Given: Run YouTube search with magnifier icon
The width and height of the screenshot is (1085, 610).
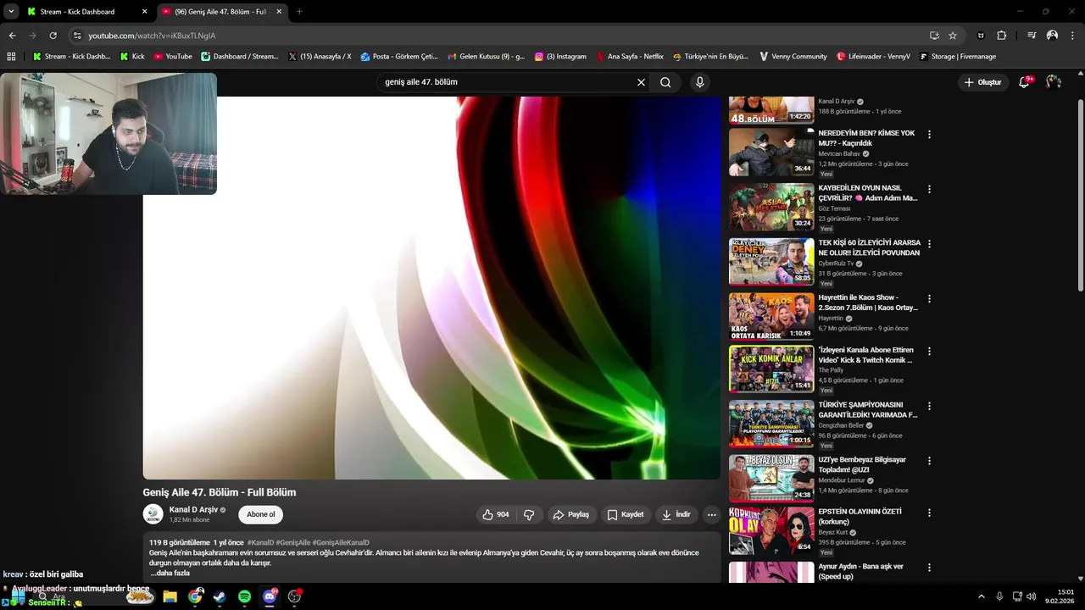Looking at the screenshot, I should point(665,82).
